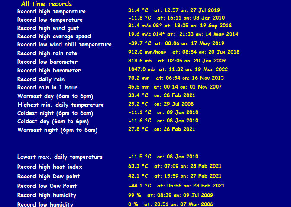Screen dimensions: 291x207
Task: Select the 'Record low temperature' label
Action: 50,20
